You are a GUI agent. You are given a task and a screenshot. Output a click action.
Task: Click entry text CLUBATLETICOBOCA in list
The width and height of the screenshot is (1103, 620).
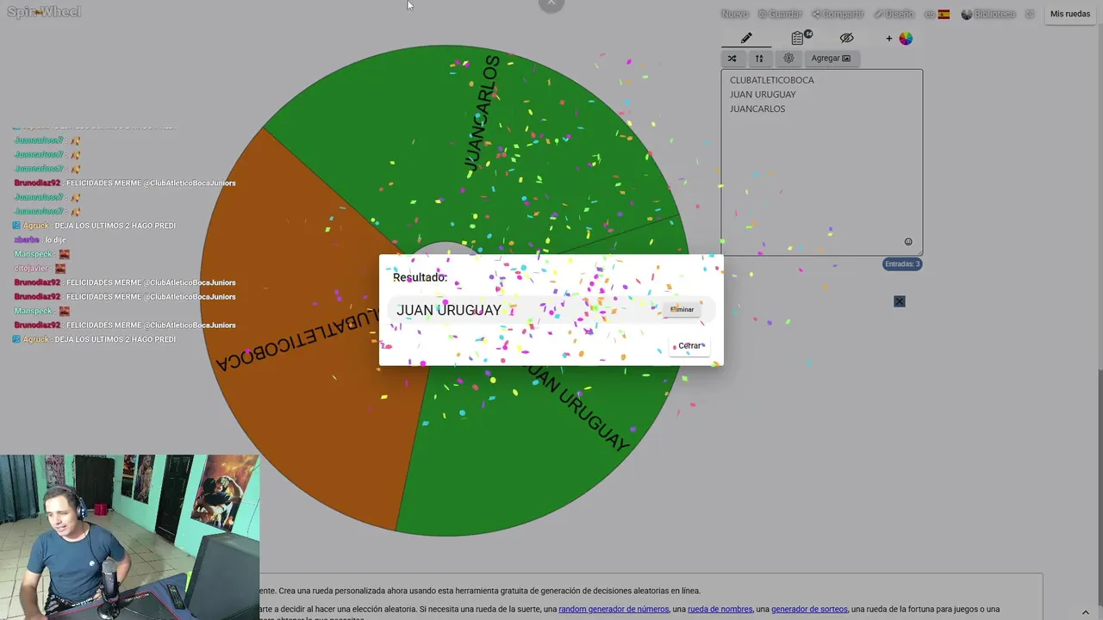[772, 80]
